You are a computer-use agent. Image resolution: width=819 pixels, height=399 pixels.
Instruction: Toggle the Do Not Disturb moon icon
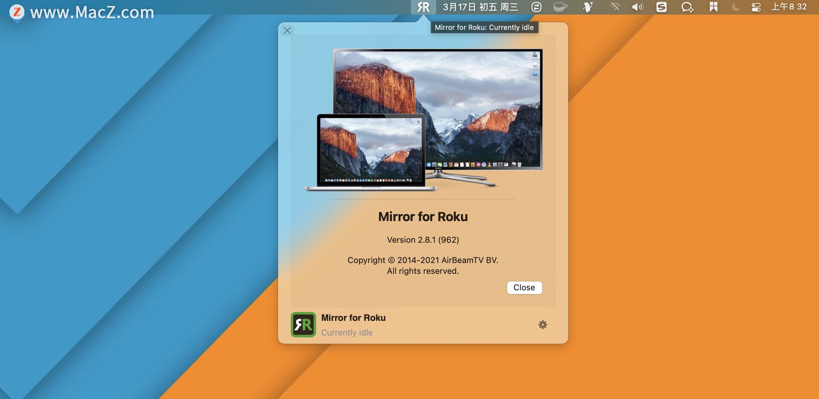pyautogui.click(x=736, y=7)
